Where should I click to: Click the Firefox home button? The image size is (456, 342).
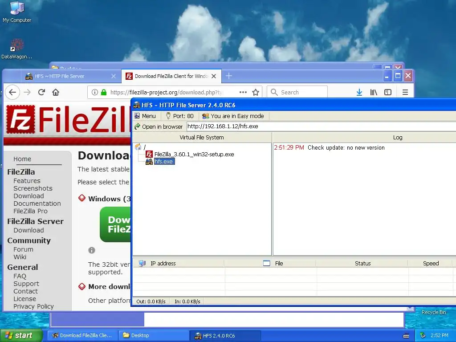click(56, 93)
